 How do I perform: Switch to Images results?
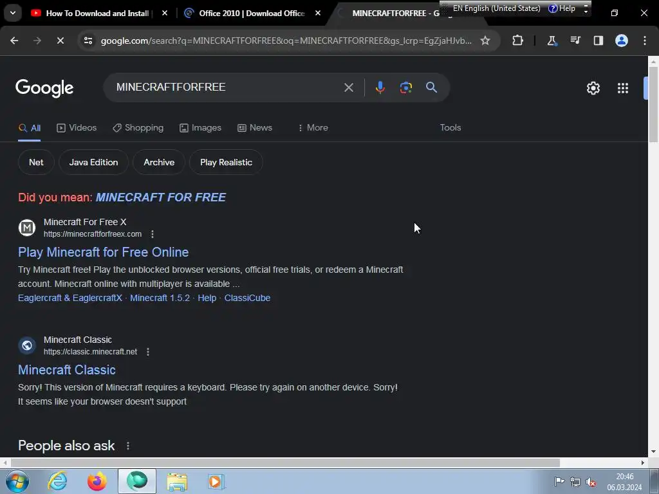click(x=200, y=128)
